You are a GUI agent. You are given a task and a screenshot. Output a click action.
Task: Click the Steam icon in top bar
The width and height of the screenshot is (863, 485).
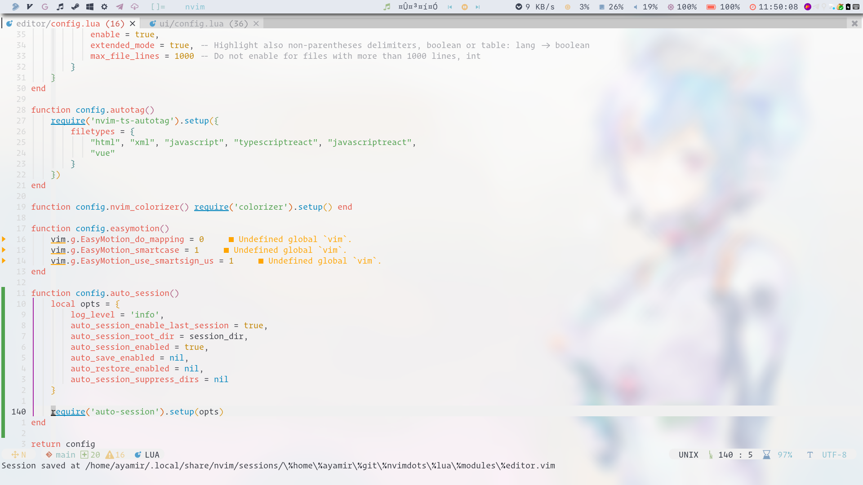click(x=75, y=7)
